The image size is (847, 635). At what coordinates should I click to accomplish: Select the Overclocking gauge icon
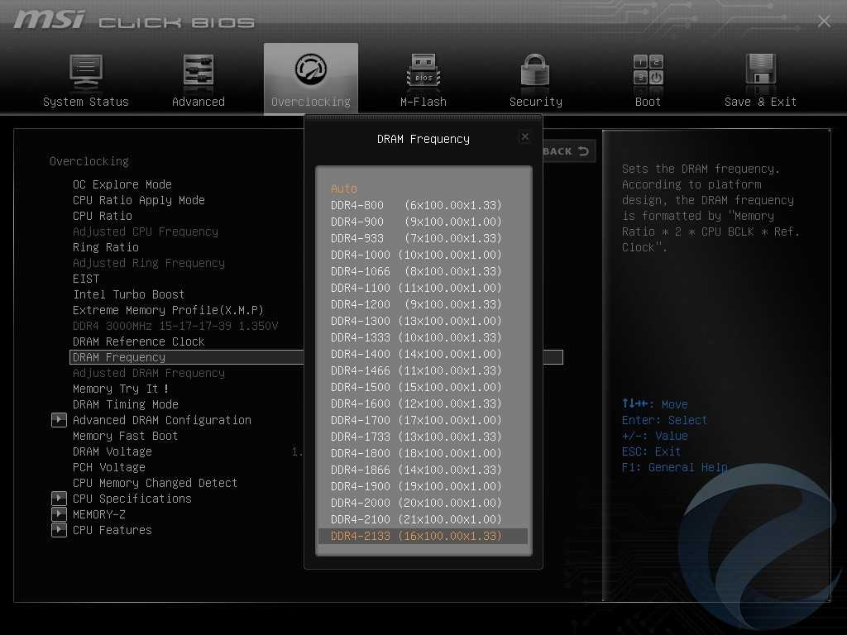(x=311, y=71)
